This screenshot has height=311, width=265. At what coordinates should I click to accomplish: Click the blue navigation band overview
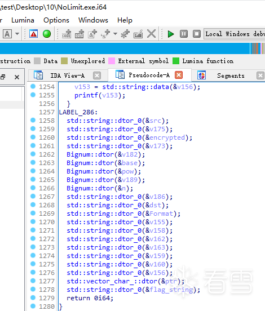(125, 48)
